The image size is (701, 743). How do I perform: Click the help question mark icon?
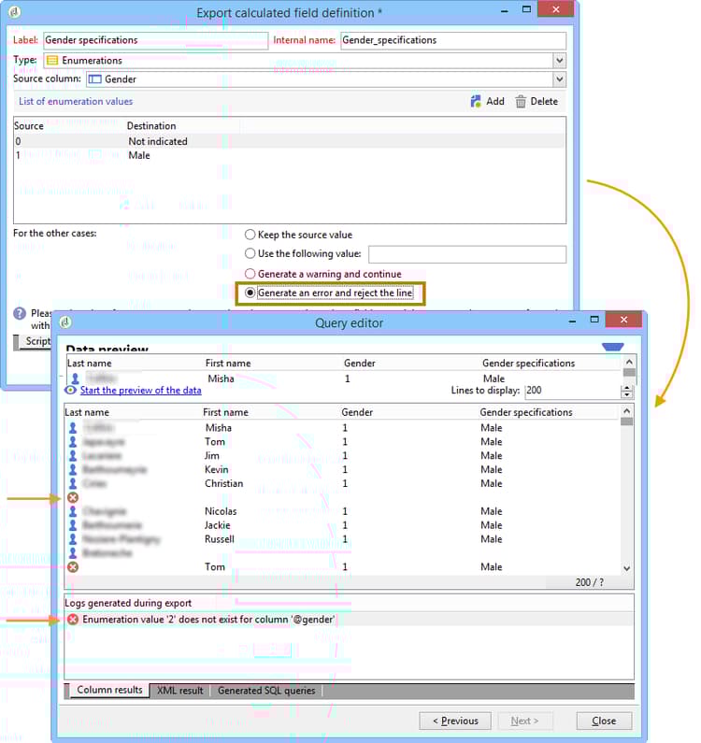20,313
